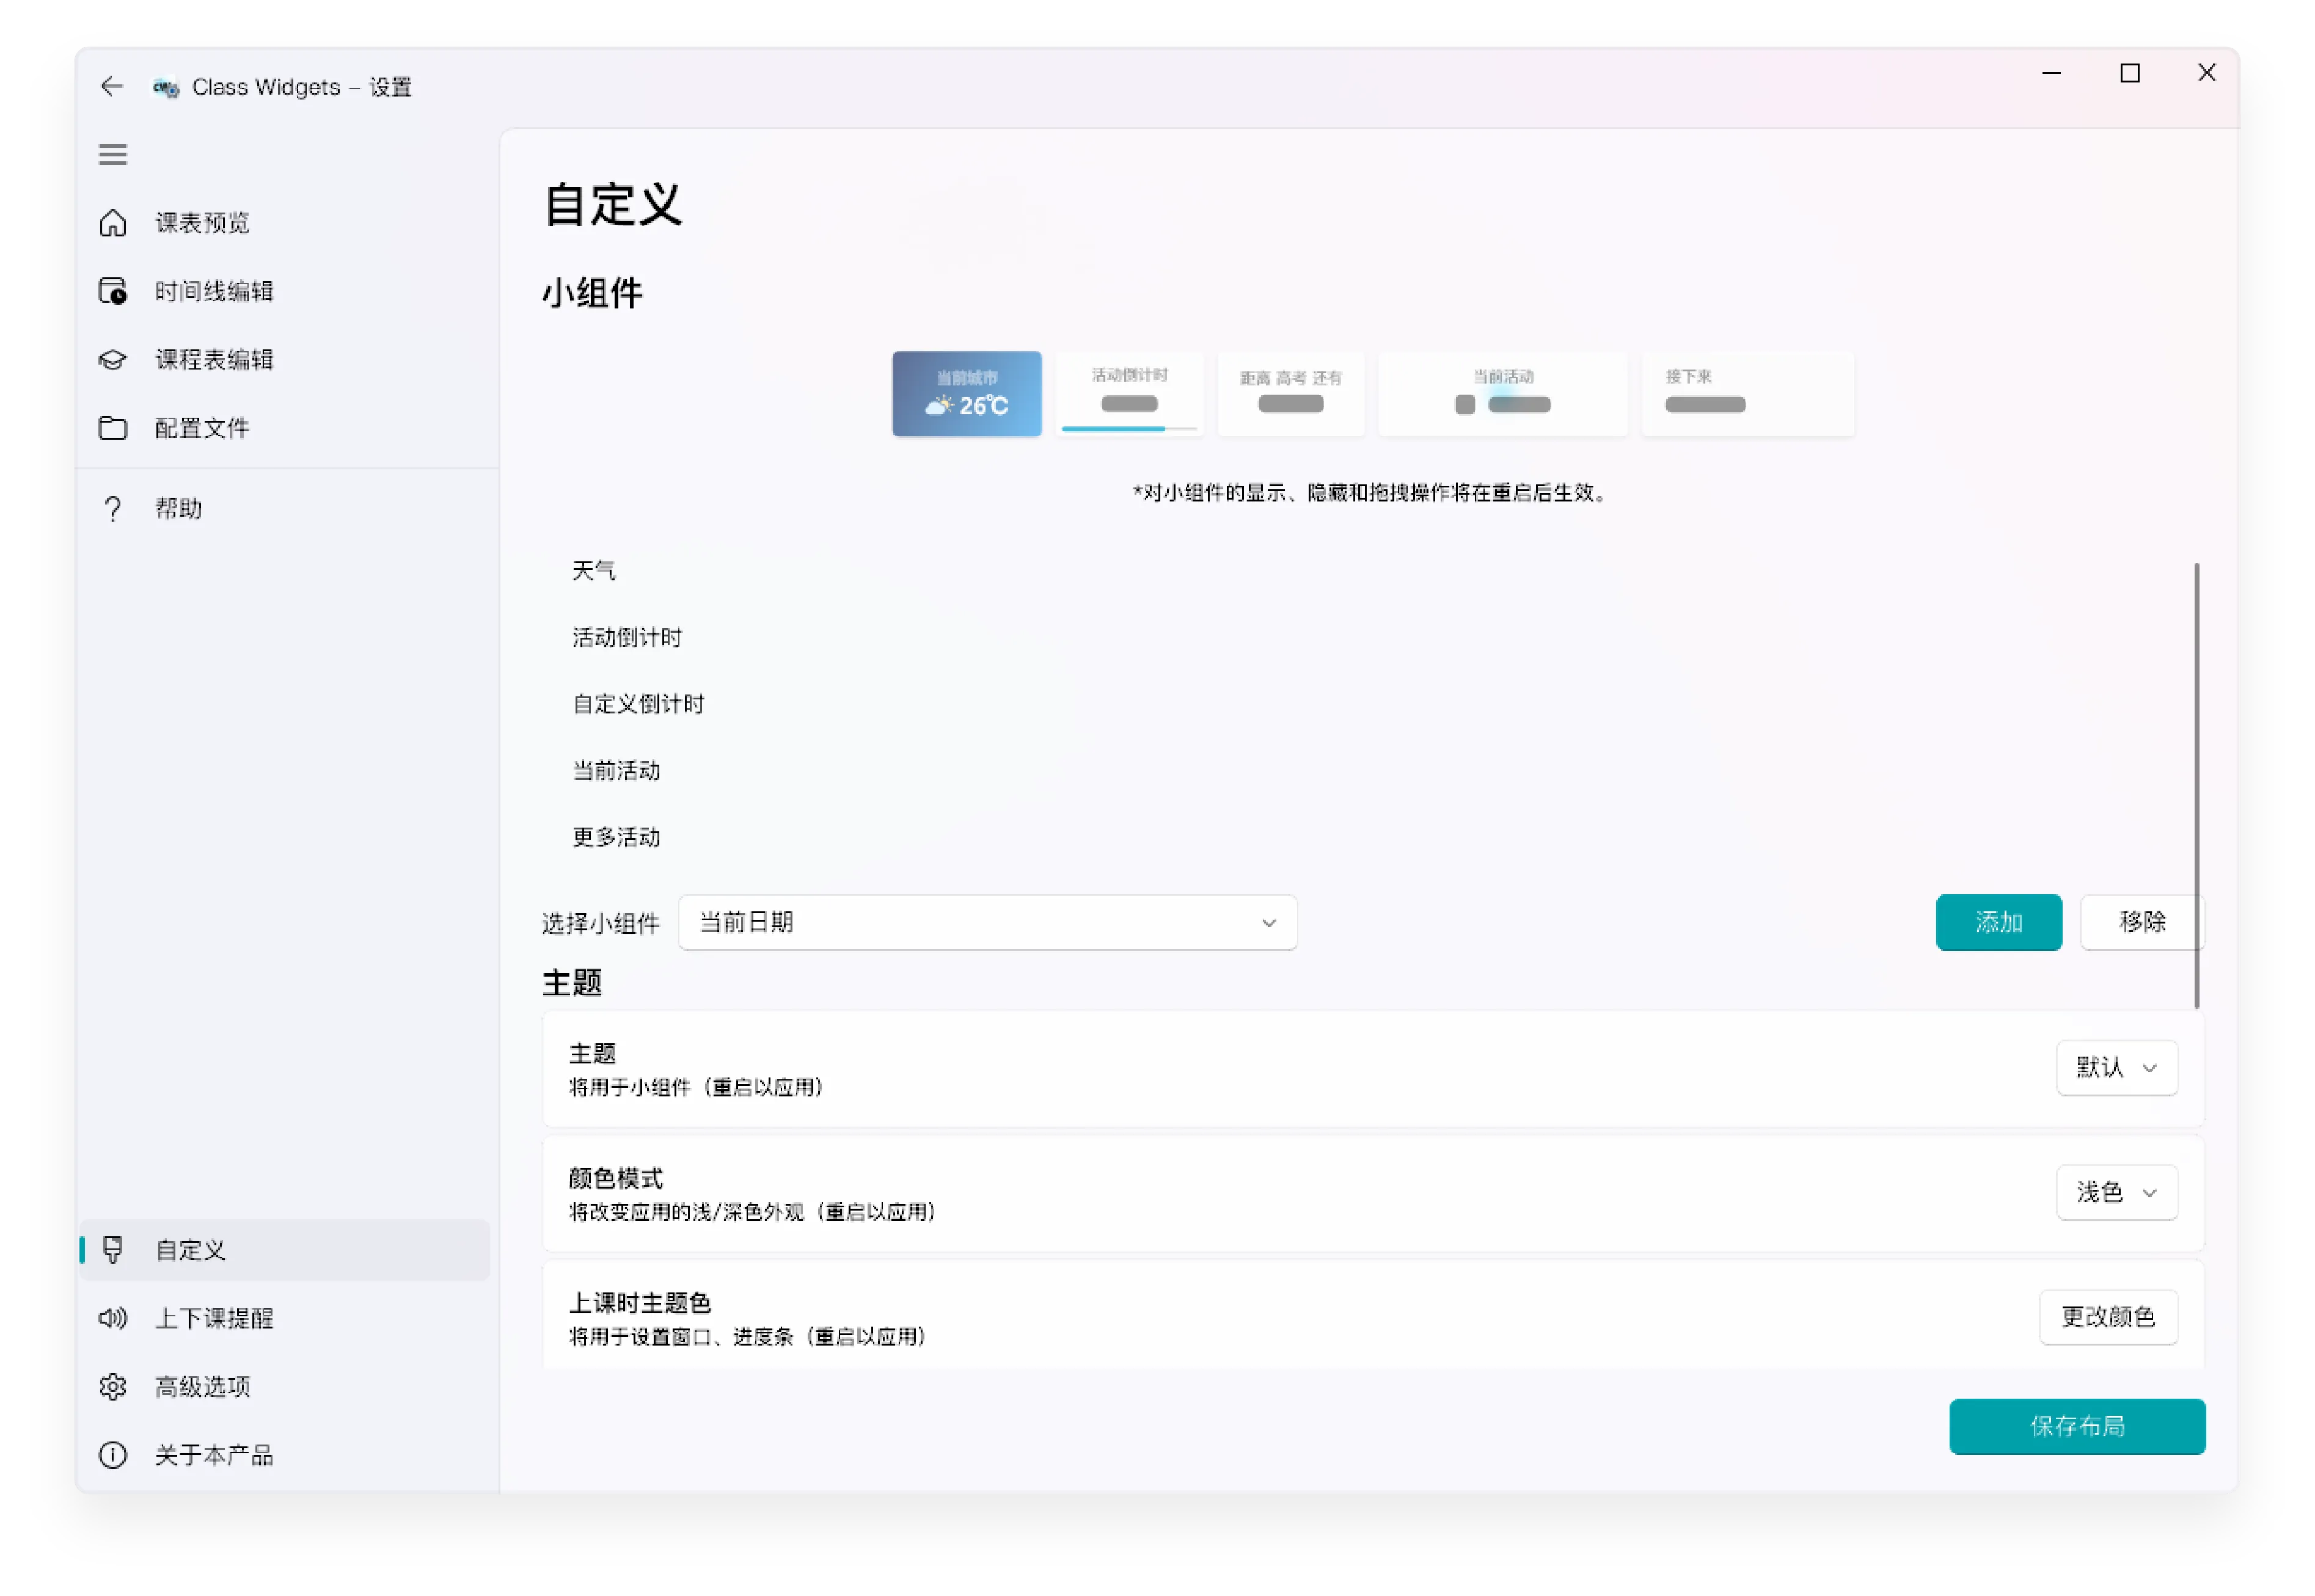Expand the 选择小组件 combo box
Screen dimensions: 2315x1596
point(987,922)
